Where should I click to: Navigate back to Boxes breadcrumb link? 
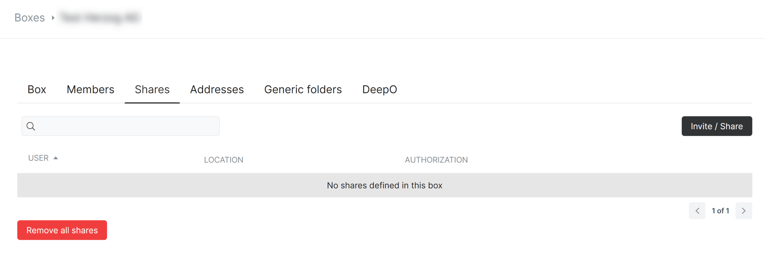tap(30, 18)
